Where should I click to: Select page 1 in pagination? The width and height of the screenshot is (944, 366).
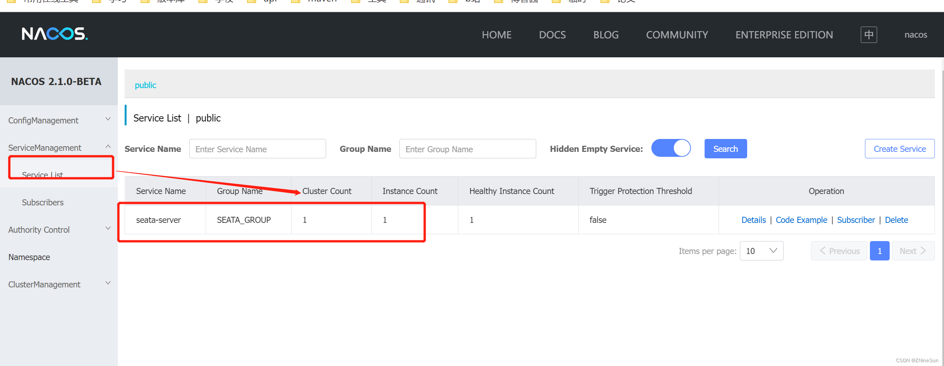(879, 251)
